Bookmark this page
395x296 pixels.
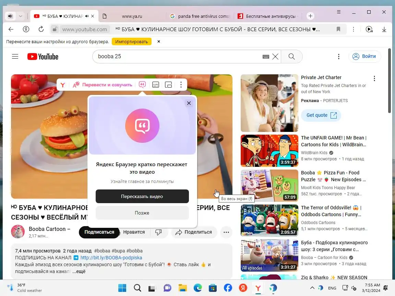click(338, 29)
